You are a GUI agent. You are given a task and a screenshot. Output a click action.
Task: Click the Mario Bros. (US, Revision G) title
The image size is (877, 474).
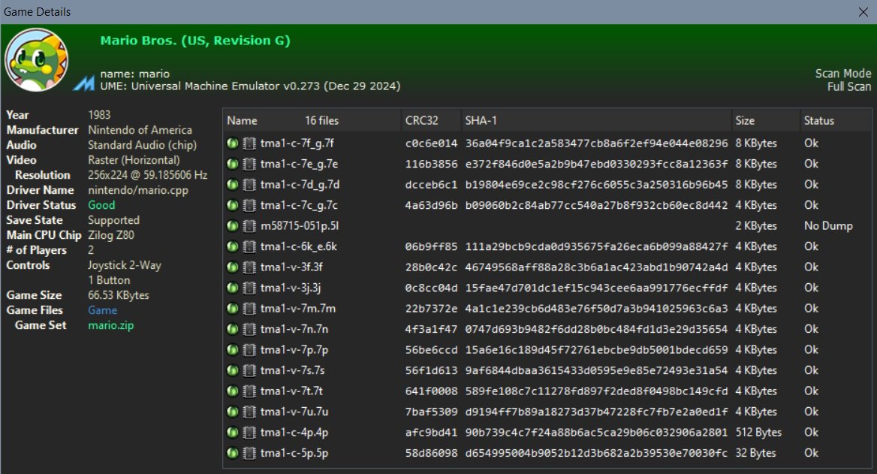tap(195, 41)
